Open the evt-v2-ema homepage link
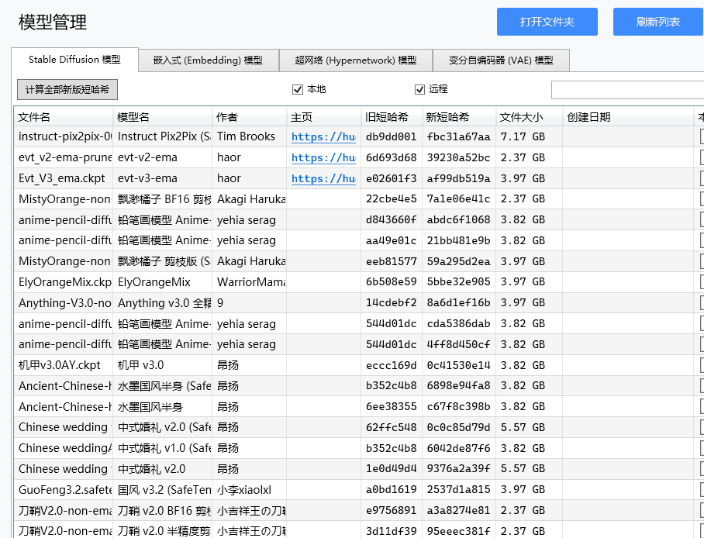Viewport: 704px width, 538px height. [x=323, y=157]
